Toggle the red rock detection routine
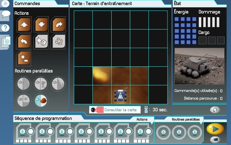 tap(41, 100)
